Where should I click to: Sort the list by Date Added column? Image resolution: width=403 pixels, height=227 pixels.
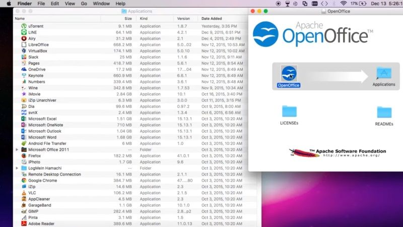[x=223, y=19]
